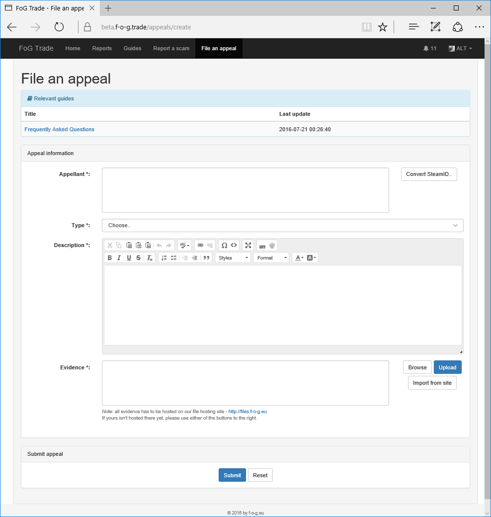Click the Browse button
The image size is (491, 517).
pyautogui.click(x=417, y=367)
